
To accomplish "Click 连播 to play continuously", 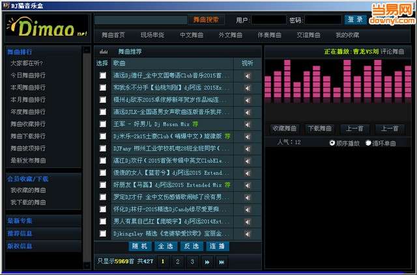I will point(217,246).
